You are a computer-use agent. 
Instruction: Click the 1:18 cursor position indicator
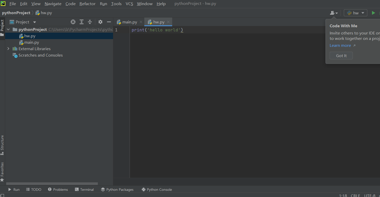point(343,195)
